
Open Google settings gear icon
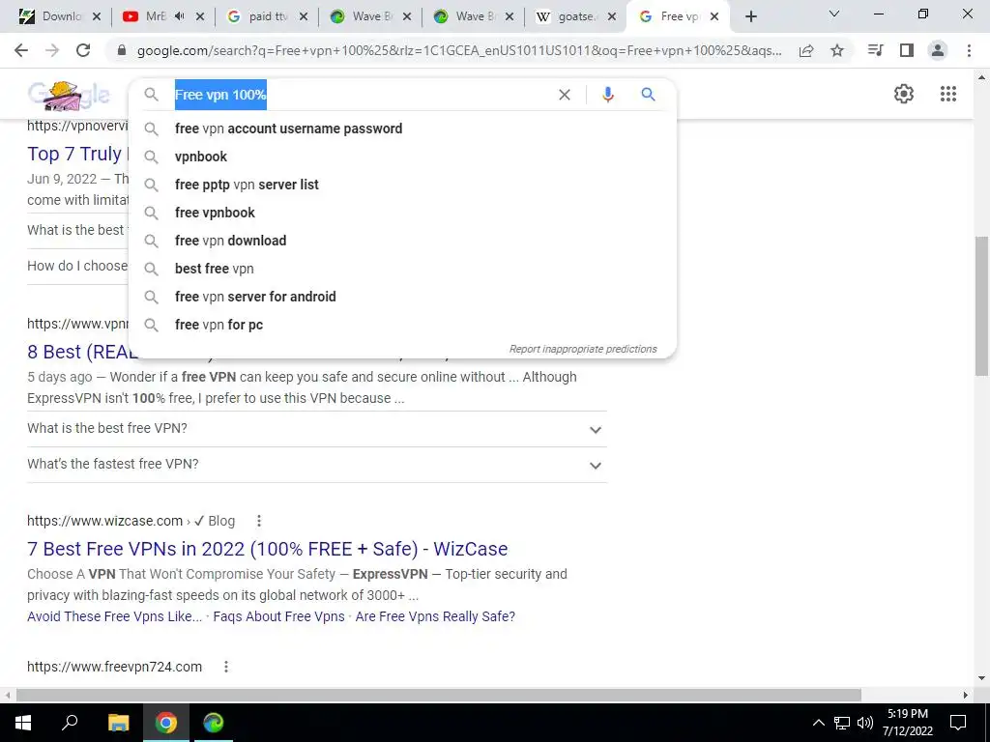(904, 94)
